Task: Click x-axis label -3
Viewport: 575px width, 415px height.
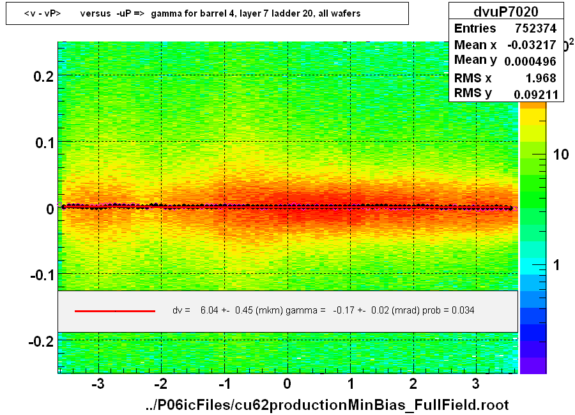Action: [x=98, y=384]
